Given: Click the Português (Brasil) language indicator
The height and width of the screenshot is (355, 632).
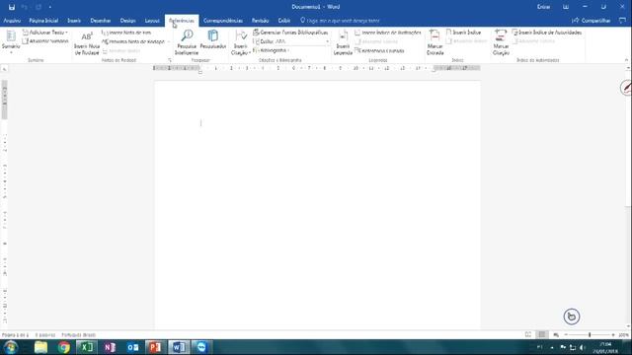Looking at the screenshot, I should pyautogui.click(x=79, y=335).
